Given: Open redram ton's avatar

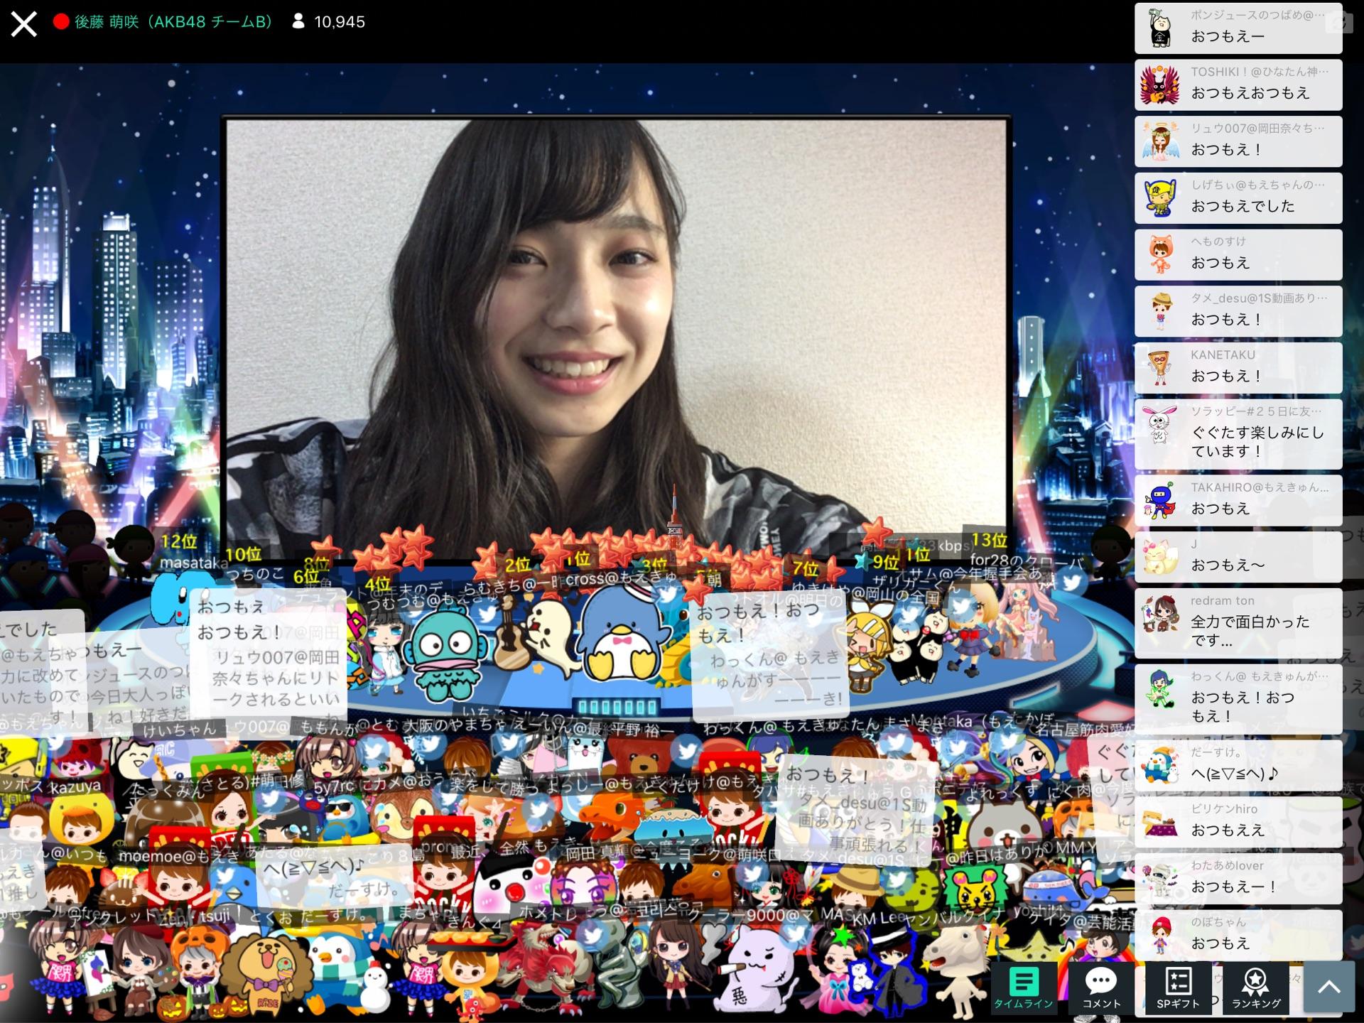Looking at the screenshot, I should tap(1160, 614).
